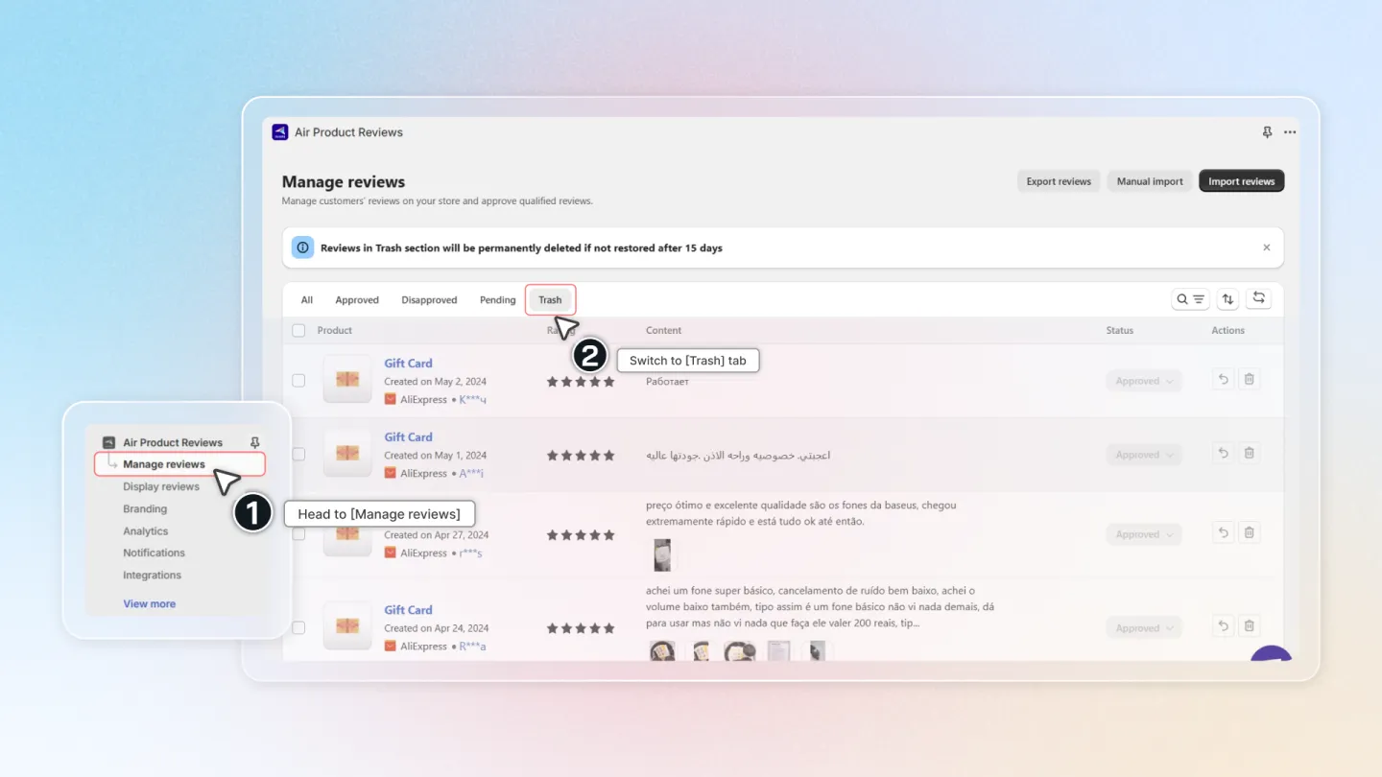Open Display reviews in the sidebar

[161, 486]
